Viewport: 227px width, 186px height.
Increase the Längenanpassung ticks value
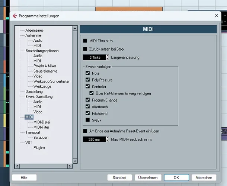(x=107, y=56)
